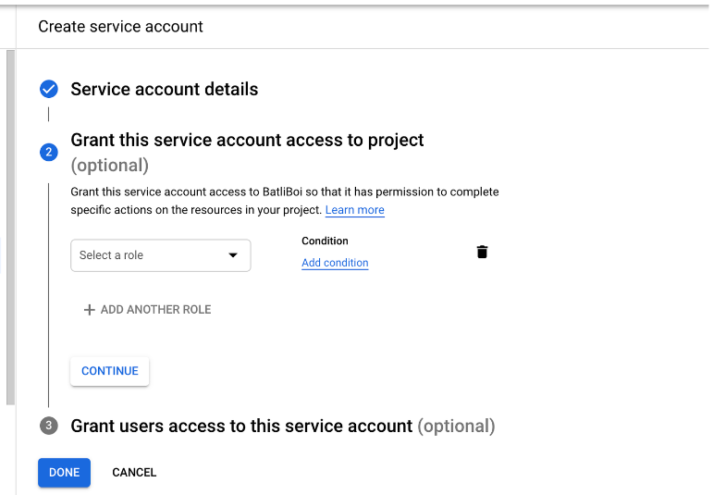This screenshot has height=495, width=713.
Task: Cancel the service account creation
Action: click(134, 472)
